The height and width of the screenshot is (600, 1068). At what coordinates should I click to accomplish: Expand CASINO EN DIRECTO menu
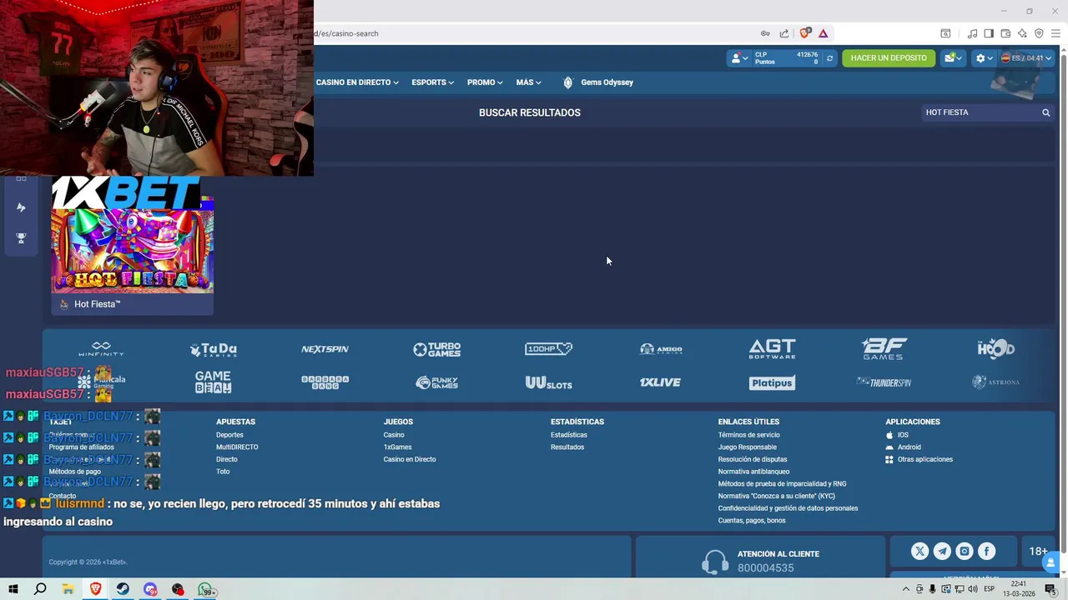click(x=357, y=82)
